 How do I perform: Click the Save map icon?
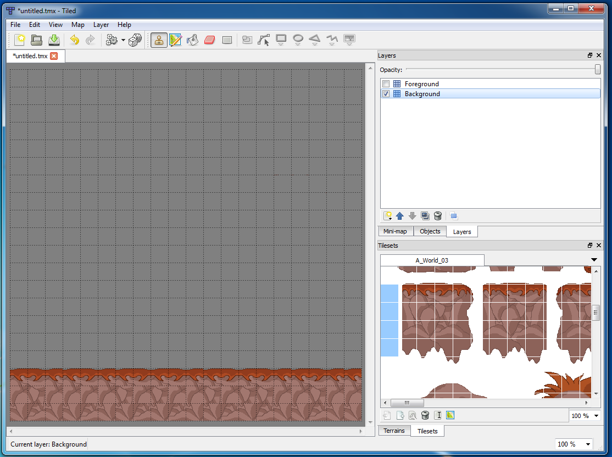click(54, 40)
